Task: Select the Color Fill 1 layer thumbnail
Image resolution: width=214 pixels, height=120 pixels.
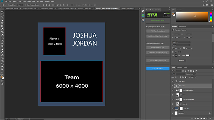Action: coord(176,109)
